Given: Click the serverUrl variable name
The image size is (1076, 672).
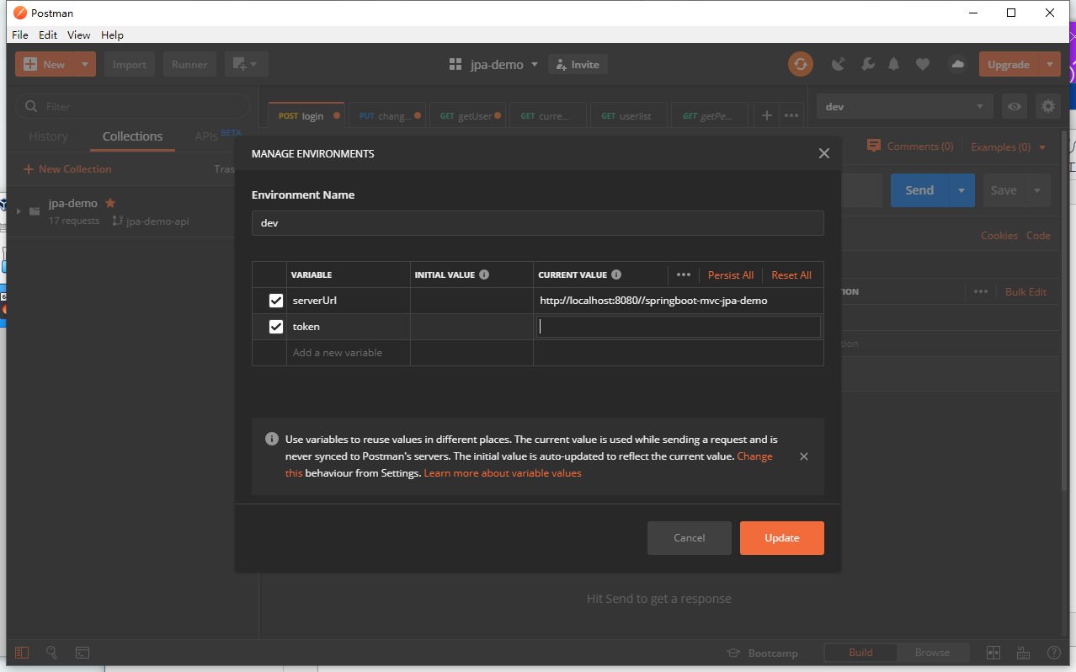Looking at the screenshot, I should [315, 301].
